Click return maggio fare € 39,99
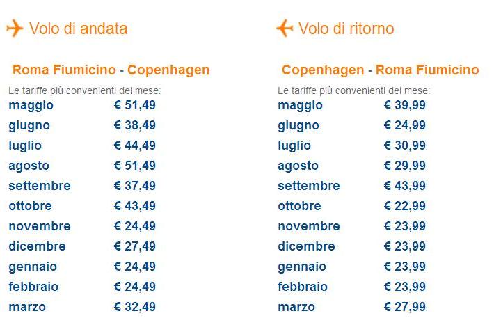The height and width of the screenshot is (325, 494). coord(405,105)
